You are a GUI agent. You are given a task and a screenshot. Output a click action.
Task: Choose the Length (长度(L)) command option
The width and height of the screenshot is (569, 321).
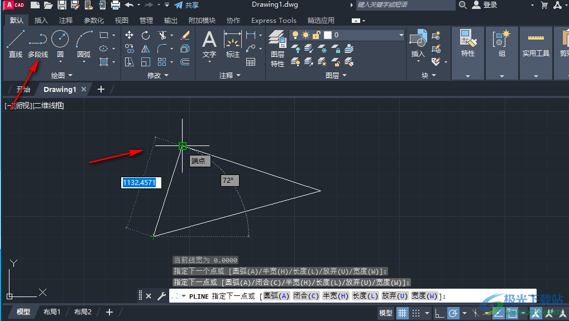pos(365,296)
